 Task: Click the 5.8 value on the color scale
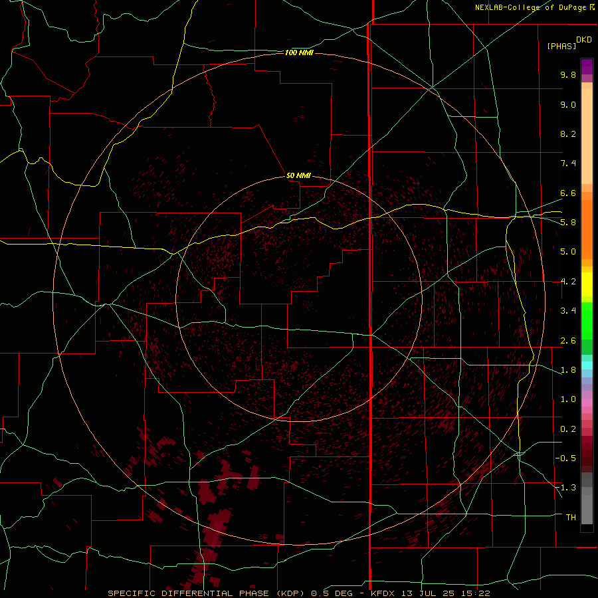point(568,223)
